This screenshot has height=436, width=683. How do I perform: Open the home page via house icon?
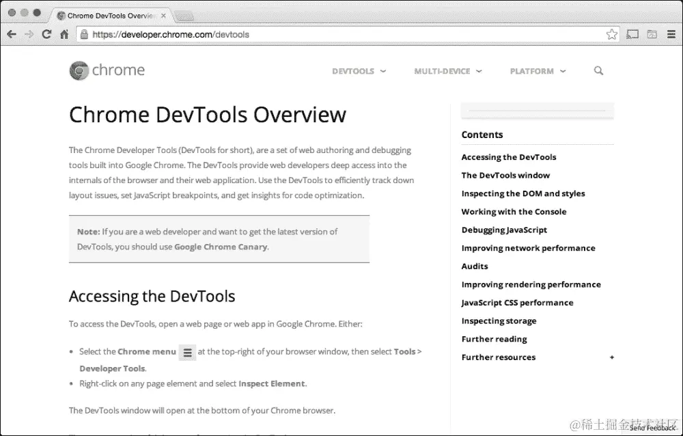(x=64, y=34)
